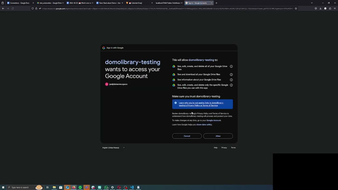Open the share data safely link
Screen dimensions: 338x190
point(204,125)
